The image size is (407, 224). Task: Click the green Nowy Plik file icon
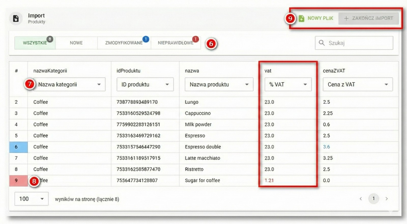[301, 18]
